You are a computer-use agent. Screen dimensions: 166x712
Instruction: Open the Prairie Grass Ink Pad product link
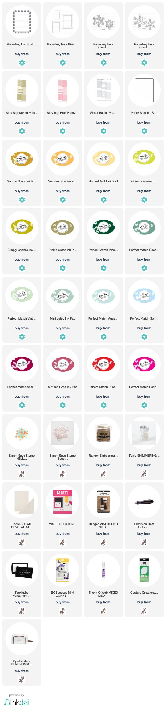tap(63, 250)
